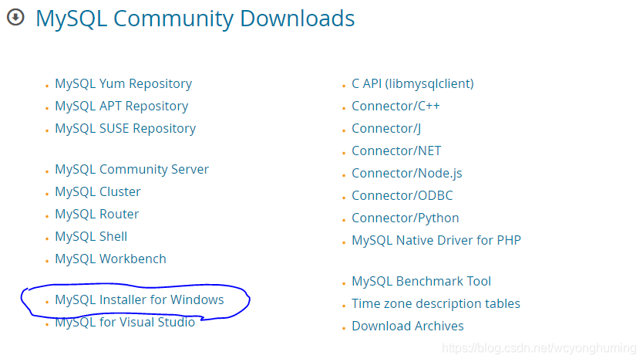The width and height of the screenshot is (643, 362).
Task: Go to Download Archives
Action: [x=408, y=326]
